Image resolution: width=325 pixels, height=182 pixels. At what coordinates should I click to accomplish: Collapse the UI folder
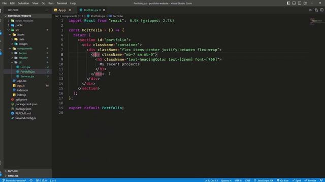coord(12,62)
